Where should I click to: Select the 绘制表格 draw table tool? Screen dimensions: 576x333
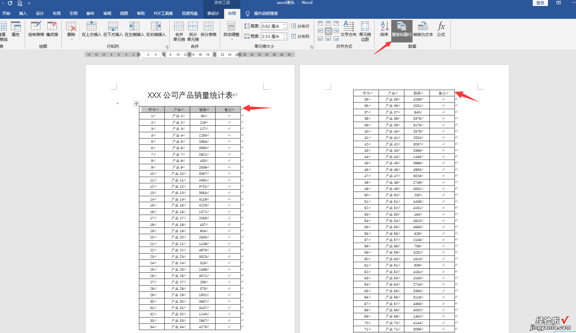click(x=36, y=29)
